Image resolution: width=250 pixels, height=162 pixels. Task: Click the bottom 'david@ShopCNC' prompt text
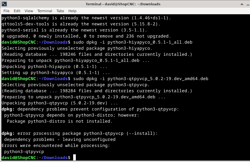coord(18,158)
